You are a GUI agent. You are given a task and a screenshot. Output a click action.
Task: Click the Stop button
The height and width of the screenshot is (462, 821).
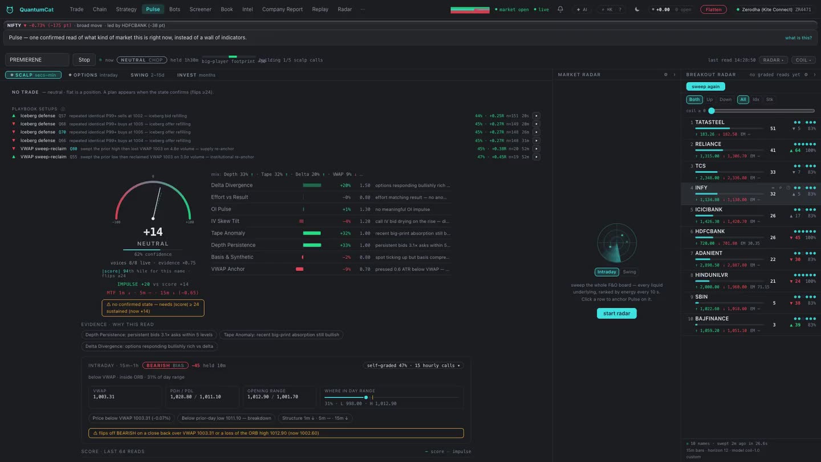click(84, 60)
